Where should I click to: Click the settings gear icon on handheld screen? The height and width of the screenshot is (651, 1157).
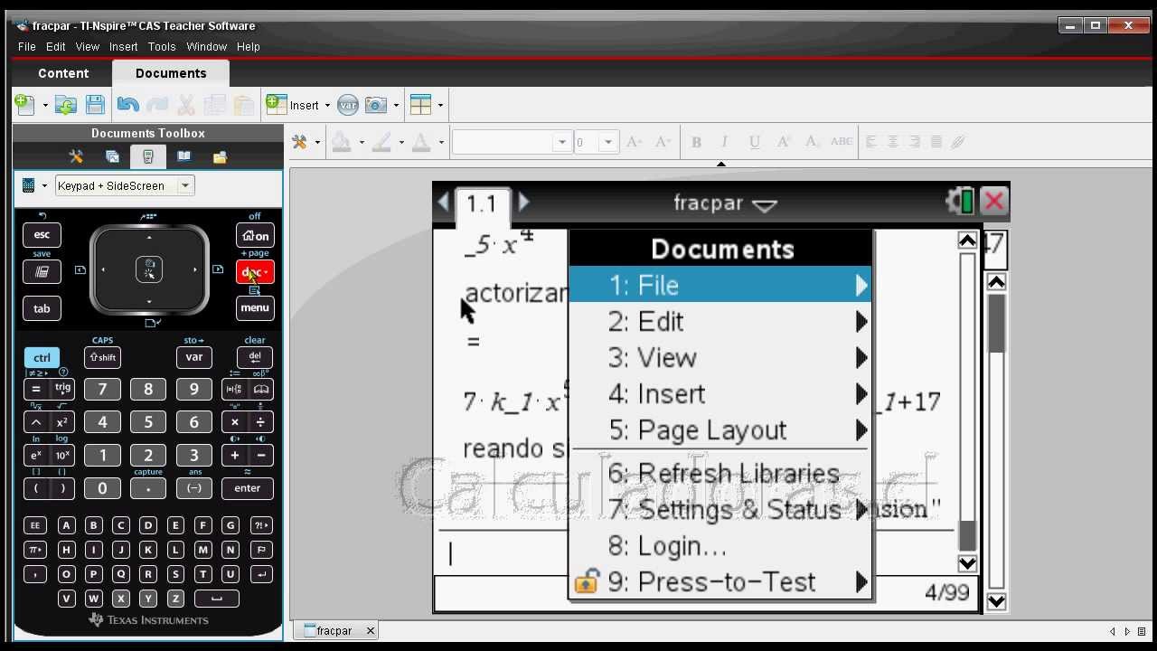(x=960, y=201)
